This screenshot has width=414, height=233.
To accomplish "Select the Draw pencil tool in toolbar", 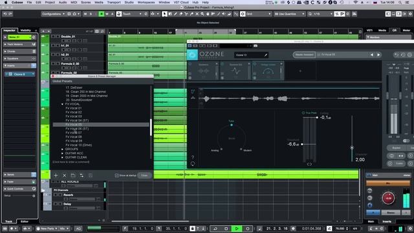I will 175,14.
